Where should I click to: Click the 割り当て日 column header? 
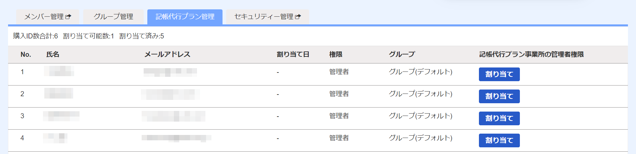(293, 54)
